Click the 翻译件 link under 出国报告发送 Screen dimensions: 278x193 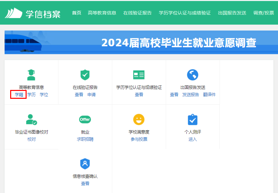click(x=209, y=95)
